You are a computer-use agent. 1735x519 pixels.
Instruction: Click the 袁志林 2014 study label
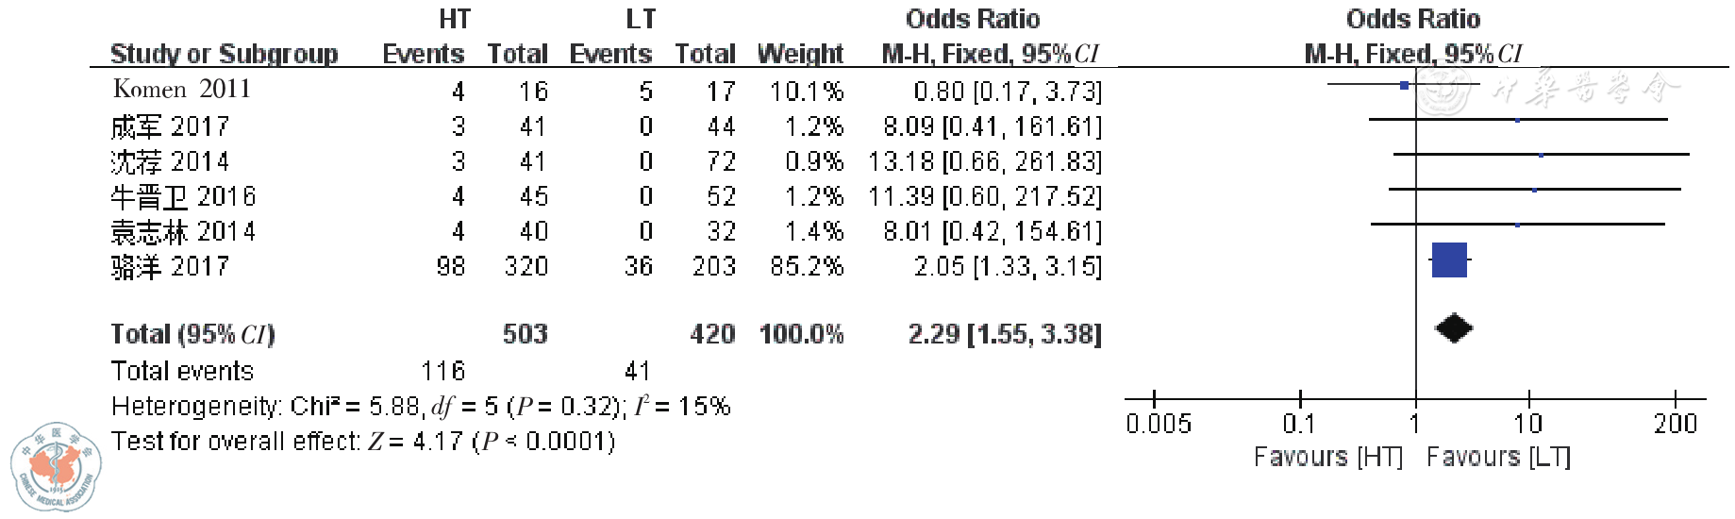[x=183, y=231]
